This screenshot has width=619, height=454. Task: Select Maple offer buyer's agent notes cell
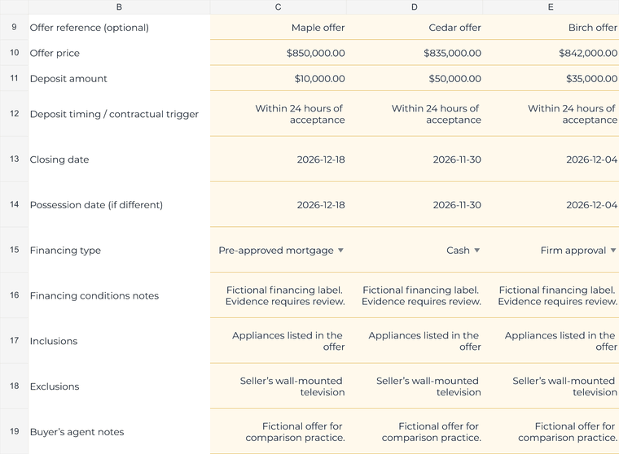click(279, 431)
